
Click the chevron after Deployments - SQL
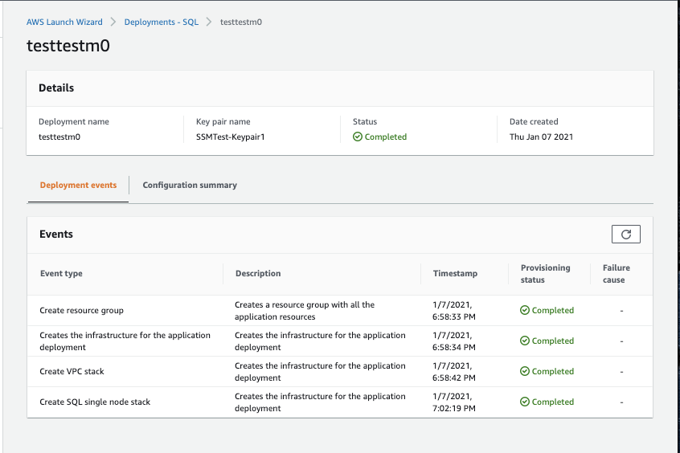[x=209, y=22]
